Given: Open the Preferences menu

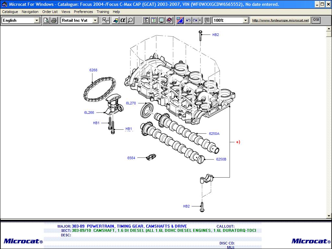Looking at the screenshot, I should (83, 12).
